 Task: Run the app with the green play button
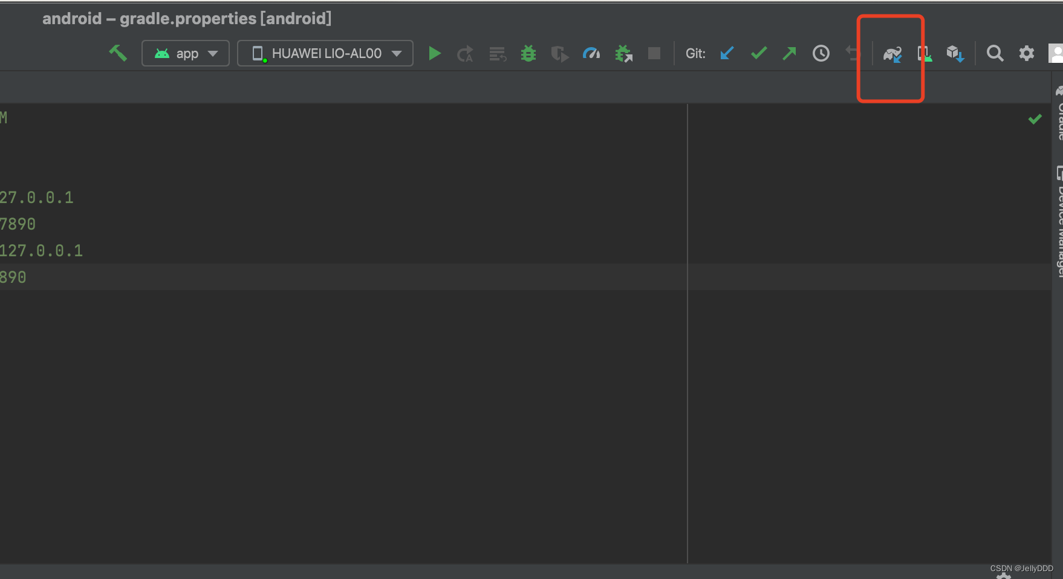pyautogui.click(x=434, y=53)
